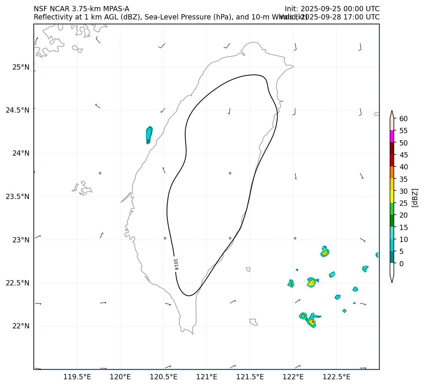This screenshot has height=386, width=424.
Task: Select the orange 35–40 dBZ colorbar segment
Action: 392,172
